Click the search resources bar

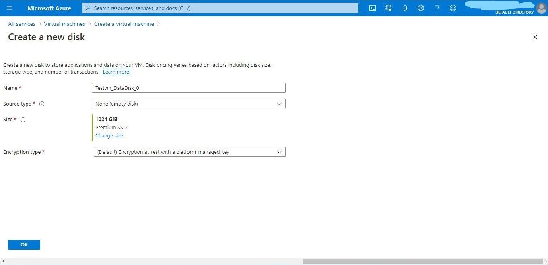tap(220, 8)
